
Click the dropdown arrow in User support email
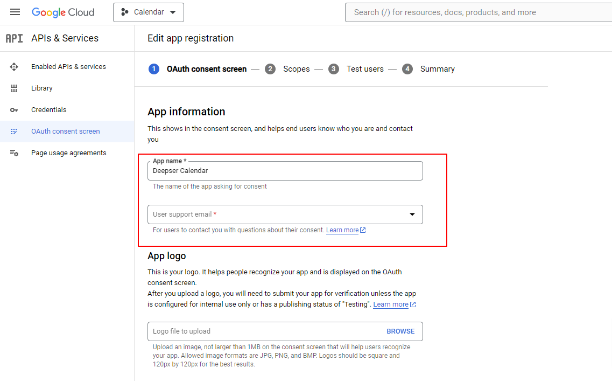(412, 214)
